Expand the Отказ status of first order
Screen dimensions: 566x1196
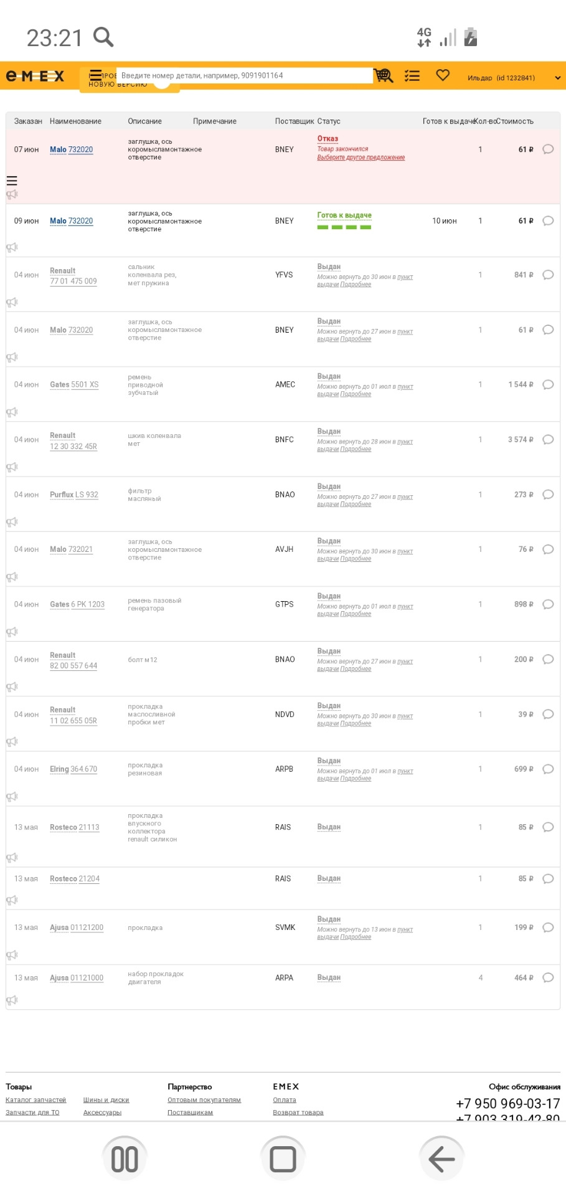tap(328, 139)
